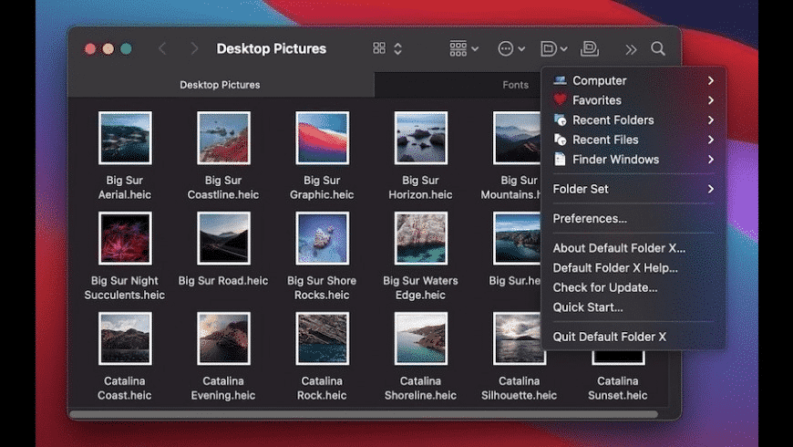The height and width of the screenshot is (447, 793).
Task: Expand the Recent Files row chevron
Action: [711, 140]
